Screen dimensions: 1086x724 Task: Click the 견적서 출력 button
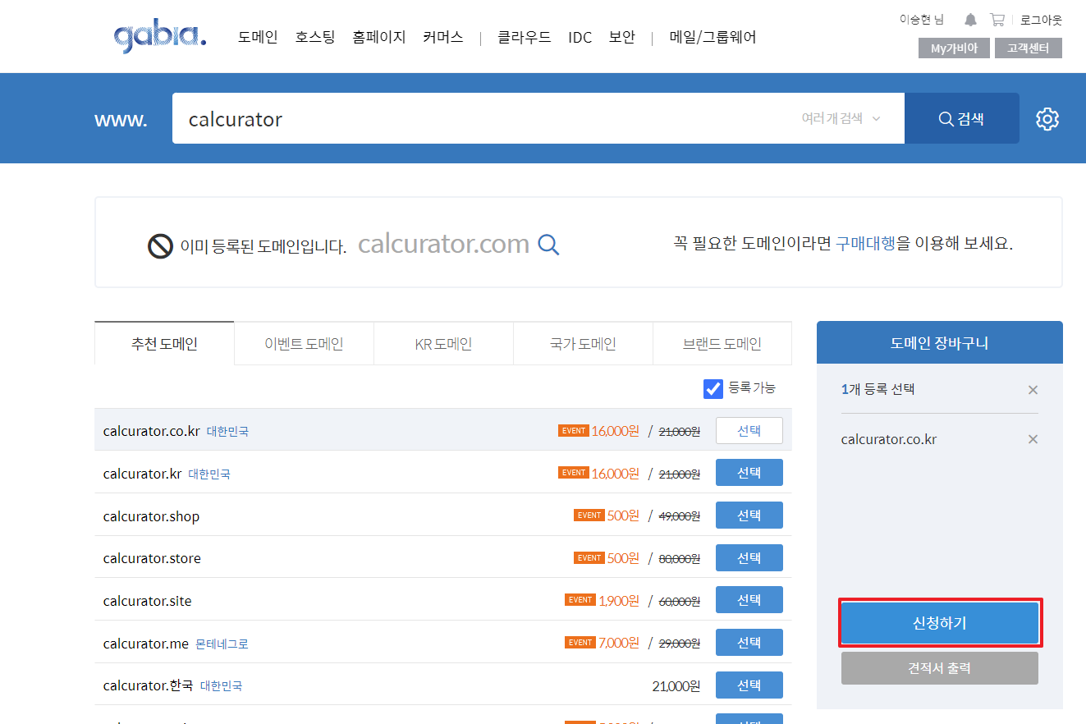pyautogui.click(x=940, y=668)
